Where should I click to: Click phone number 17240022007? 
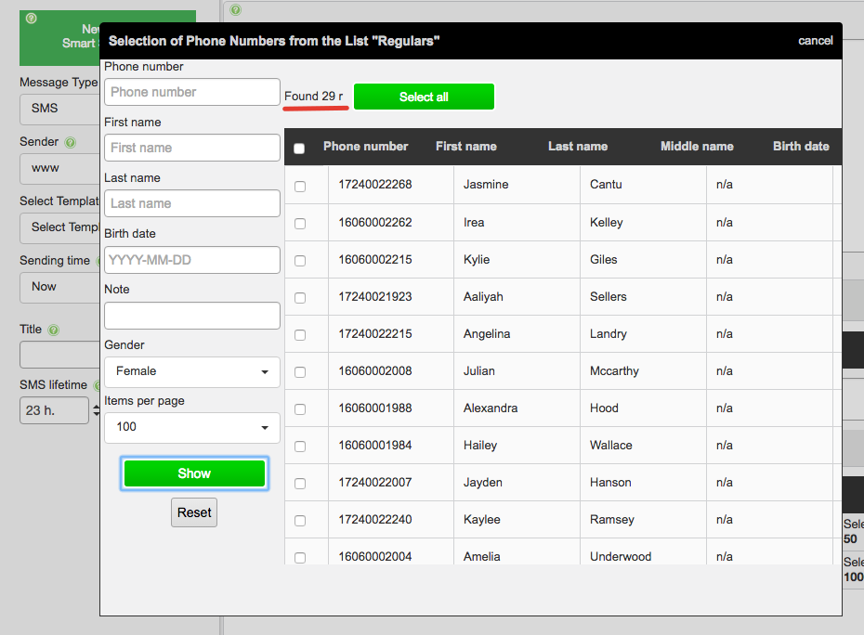tap(375, 483)
